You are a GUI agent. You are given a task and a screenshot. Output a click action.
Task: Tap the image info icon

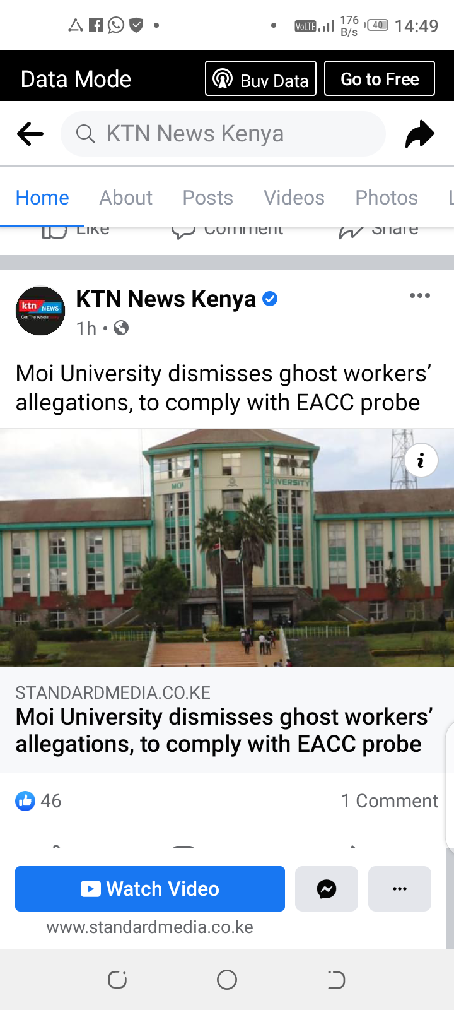(x=421, y=460)
